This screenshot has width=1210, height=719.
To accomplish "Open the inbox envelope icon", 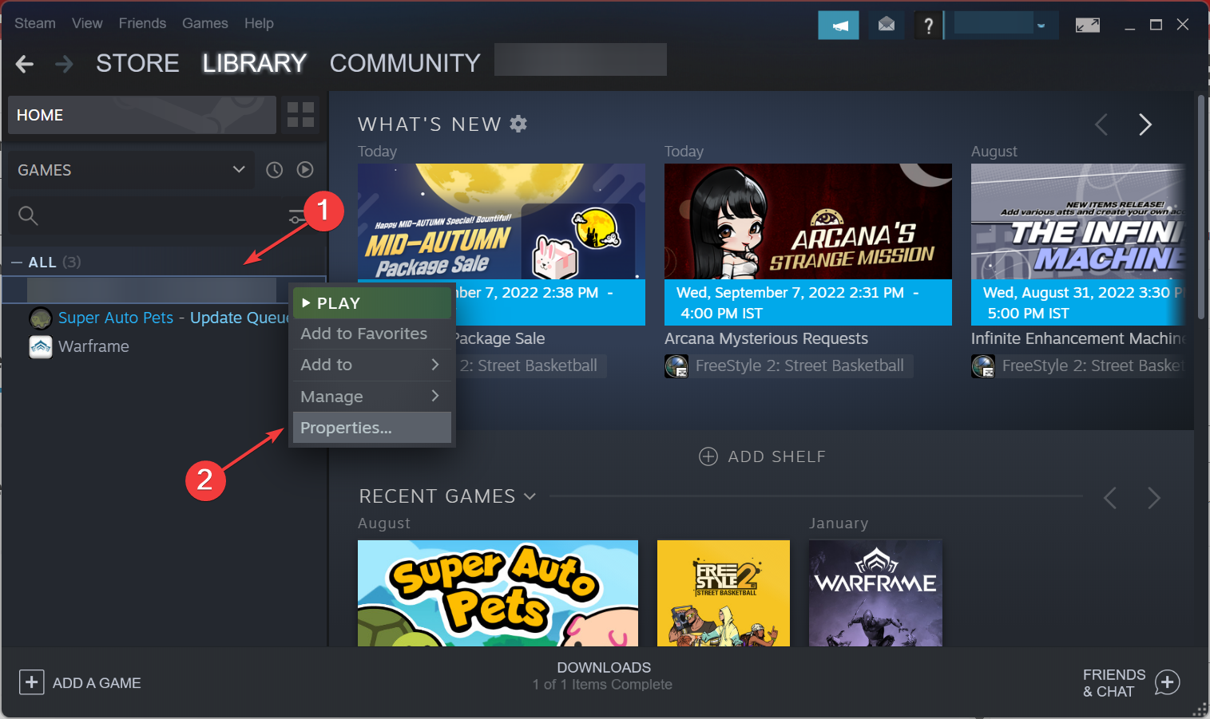I will [887, 26].
